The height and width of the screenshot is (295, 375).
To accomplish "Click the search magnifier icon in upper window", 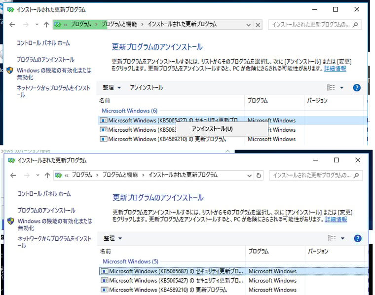I will [355, 25].
